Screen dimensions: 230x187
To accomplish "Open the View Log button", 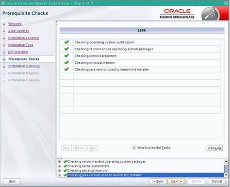I will [x=214, y=148].
